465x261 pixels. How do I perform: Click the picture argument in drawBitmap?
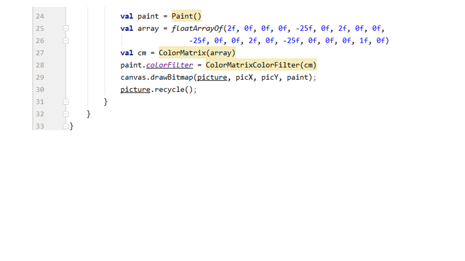click(212, 78)
